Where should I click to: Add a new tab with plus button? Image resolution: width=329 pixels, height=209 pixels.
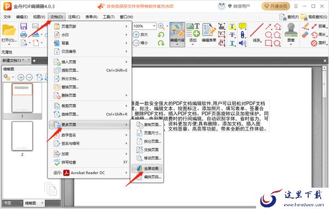[34, 61]
